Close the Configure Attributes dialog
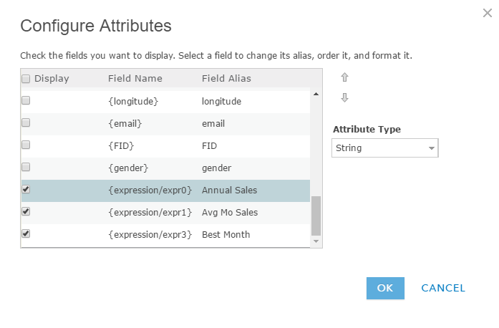499x328 pixels. pyautogui.click(x=488, y=11)
